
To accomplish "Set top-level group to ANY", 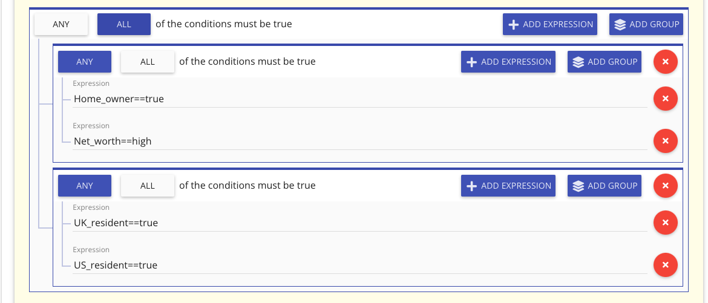I will pyautogui.click(x=61, y=25).
